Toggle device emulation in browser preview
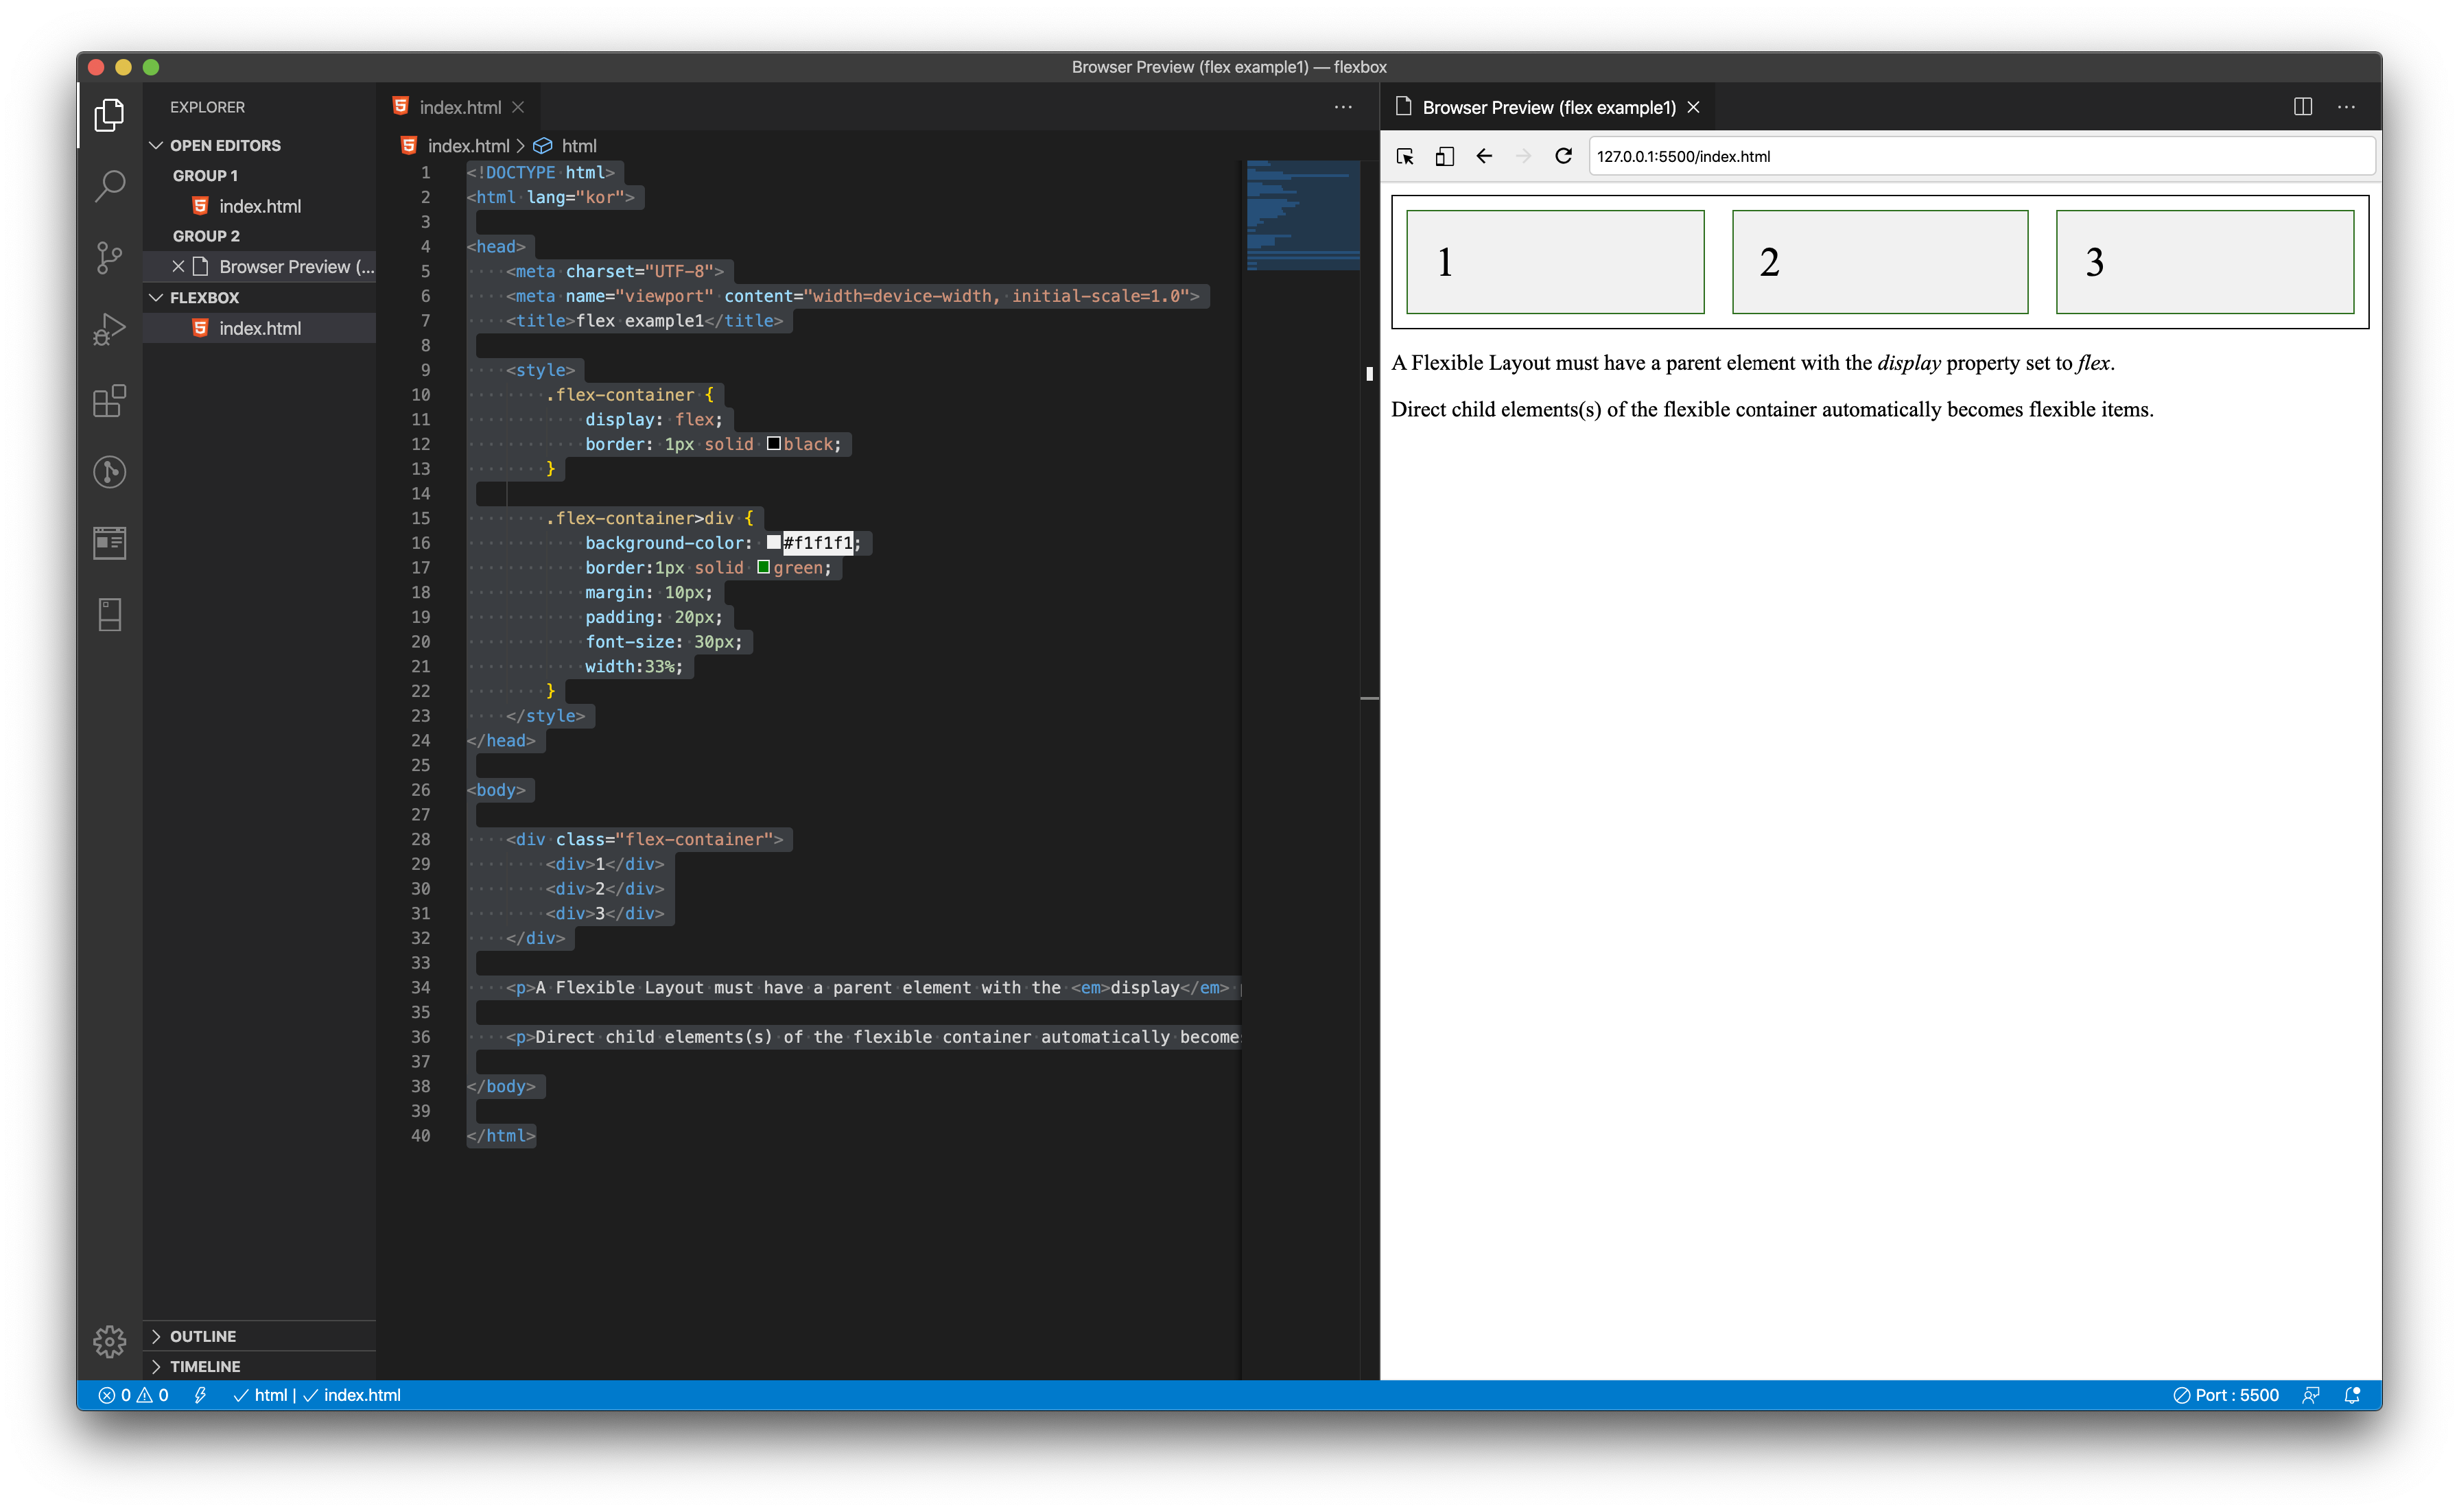The height and width of the screenshot is (1512, 2459). (x=1444, y=156)
